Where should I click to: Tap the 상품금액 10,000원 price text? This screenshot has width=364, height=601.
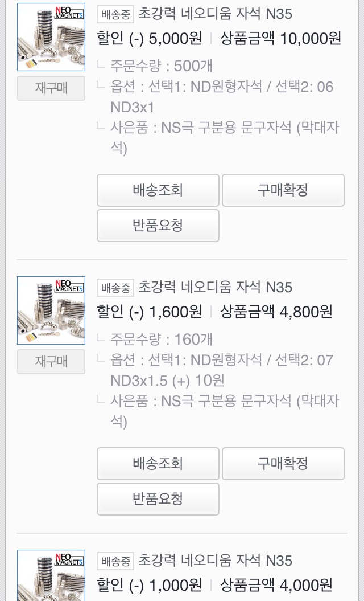click(x=280, y=39)
